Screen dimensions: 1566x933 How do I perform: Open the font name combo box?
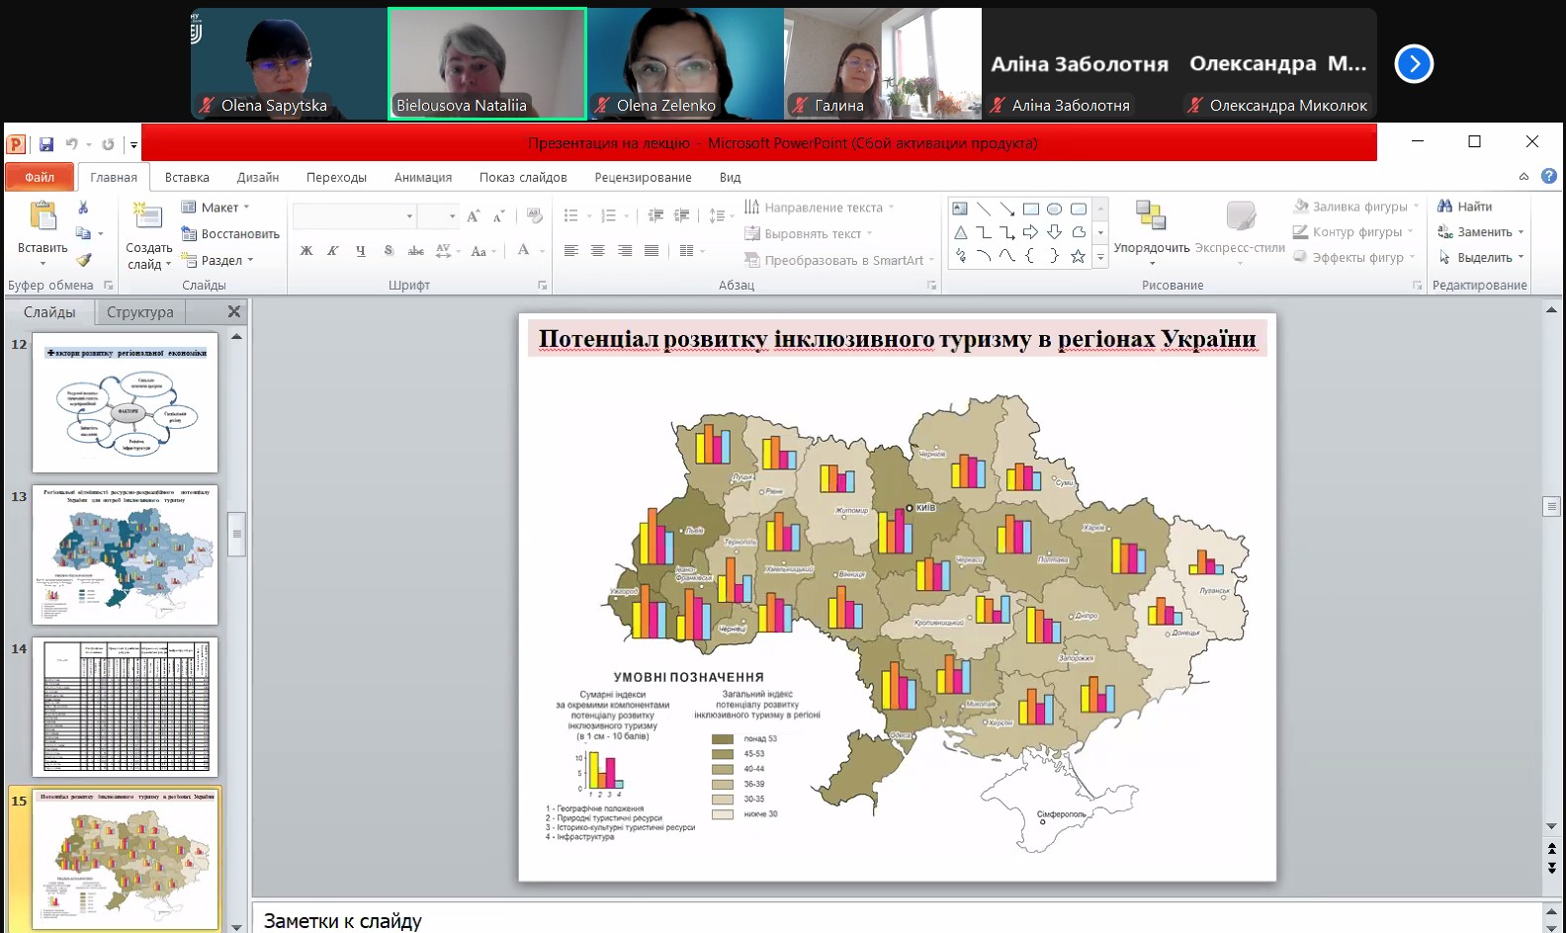point(355,216)
